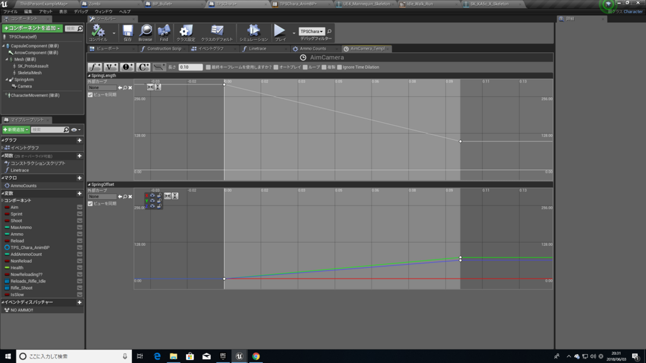646x363 pixels.
Task: Start Simulation (シミュレーション)
Action: pos(254,33)
